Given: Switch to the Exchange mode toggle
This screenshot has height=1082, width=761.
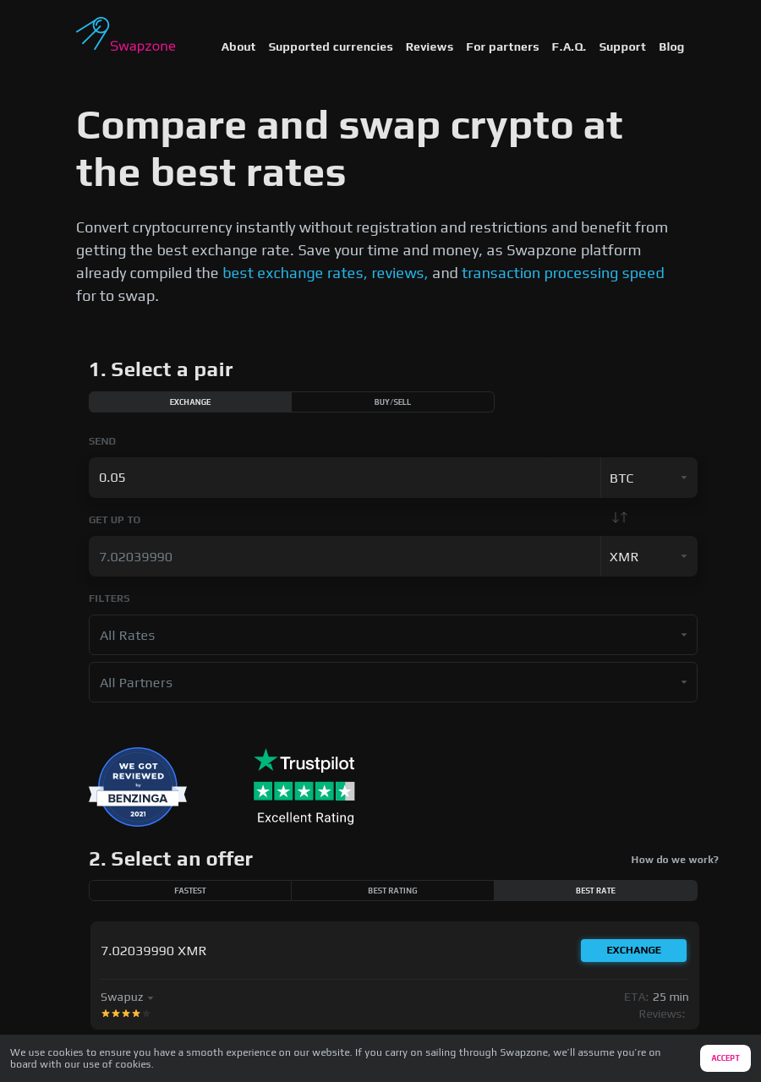Looking at the screenshot, I should pyautogui.click(x=190, y=402).
